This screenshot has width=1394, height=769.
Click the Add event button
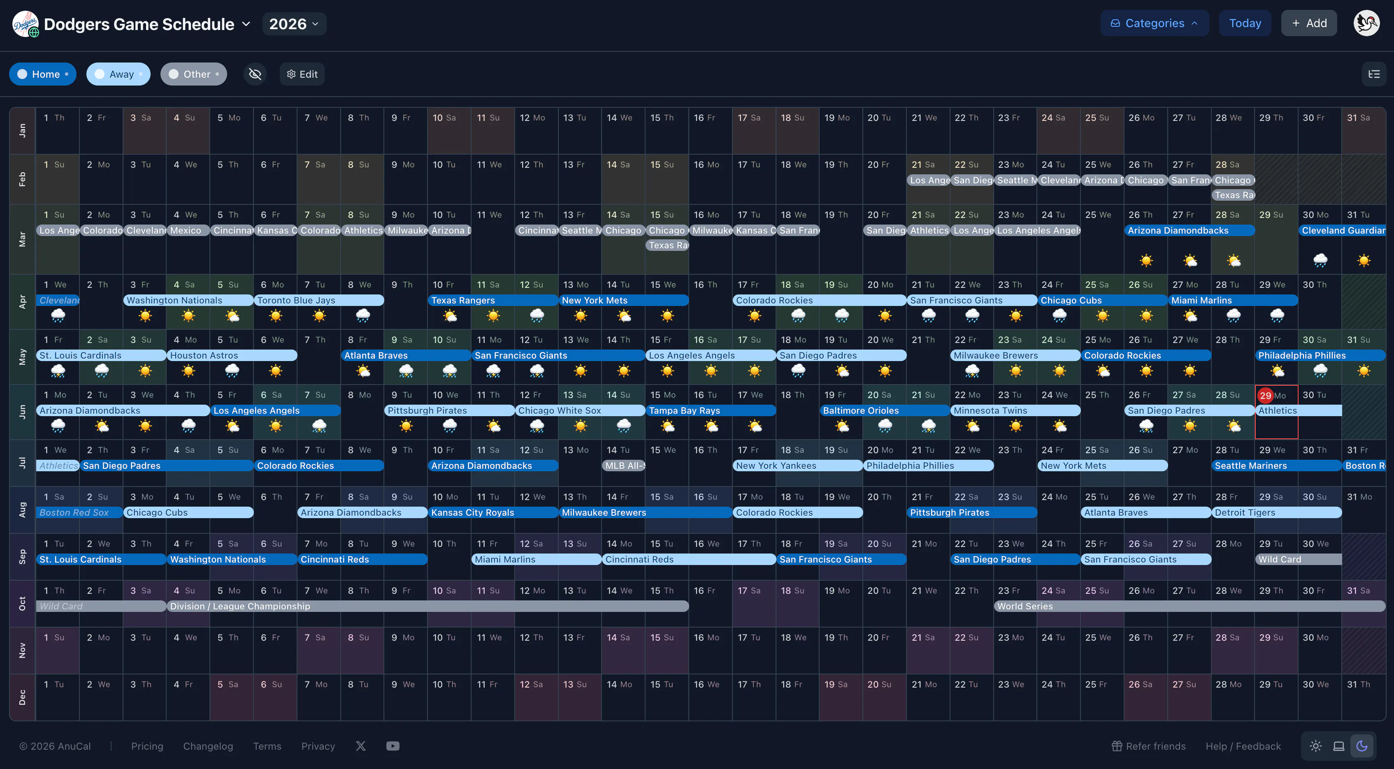(1308, 23)
